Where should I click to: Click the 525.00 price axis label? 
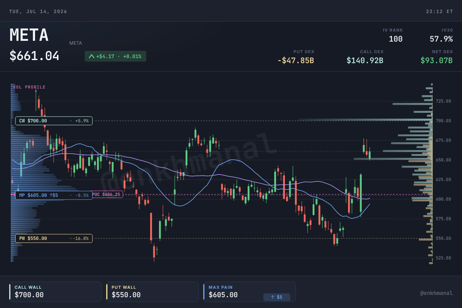click(444, 258)
